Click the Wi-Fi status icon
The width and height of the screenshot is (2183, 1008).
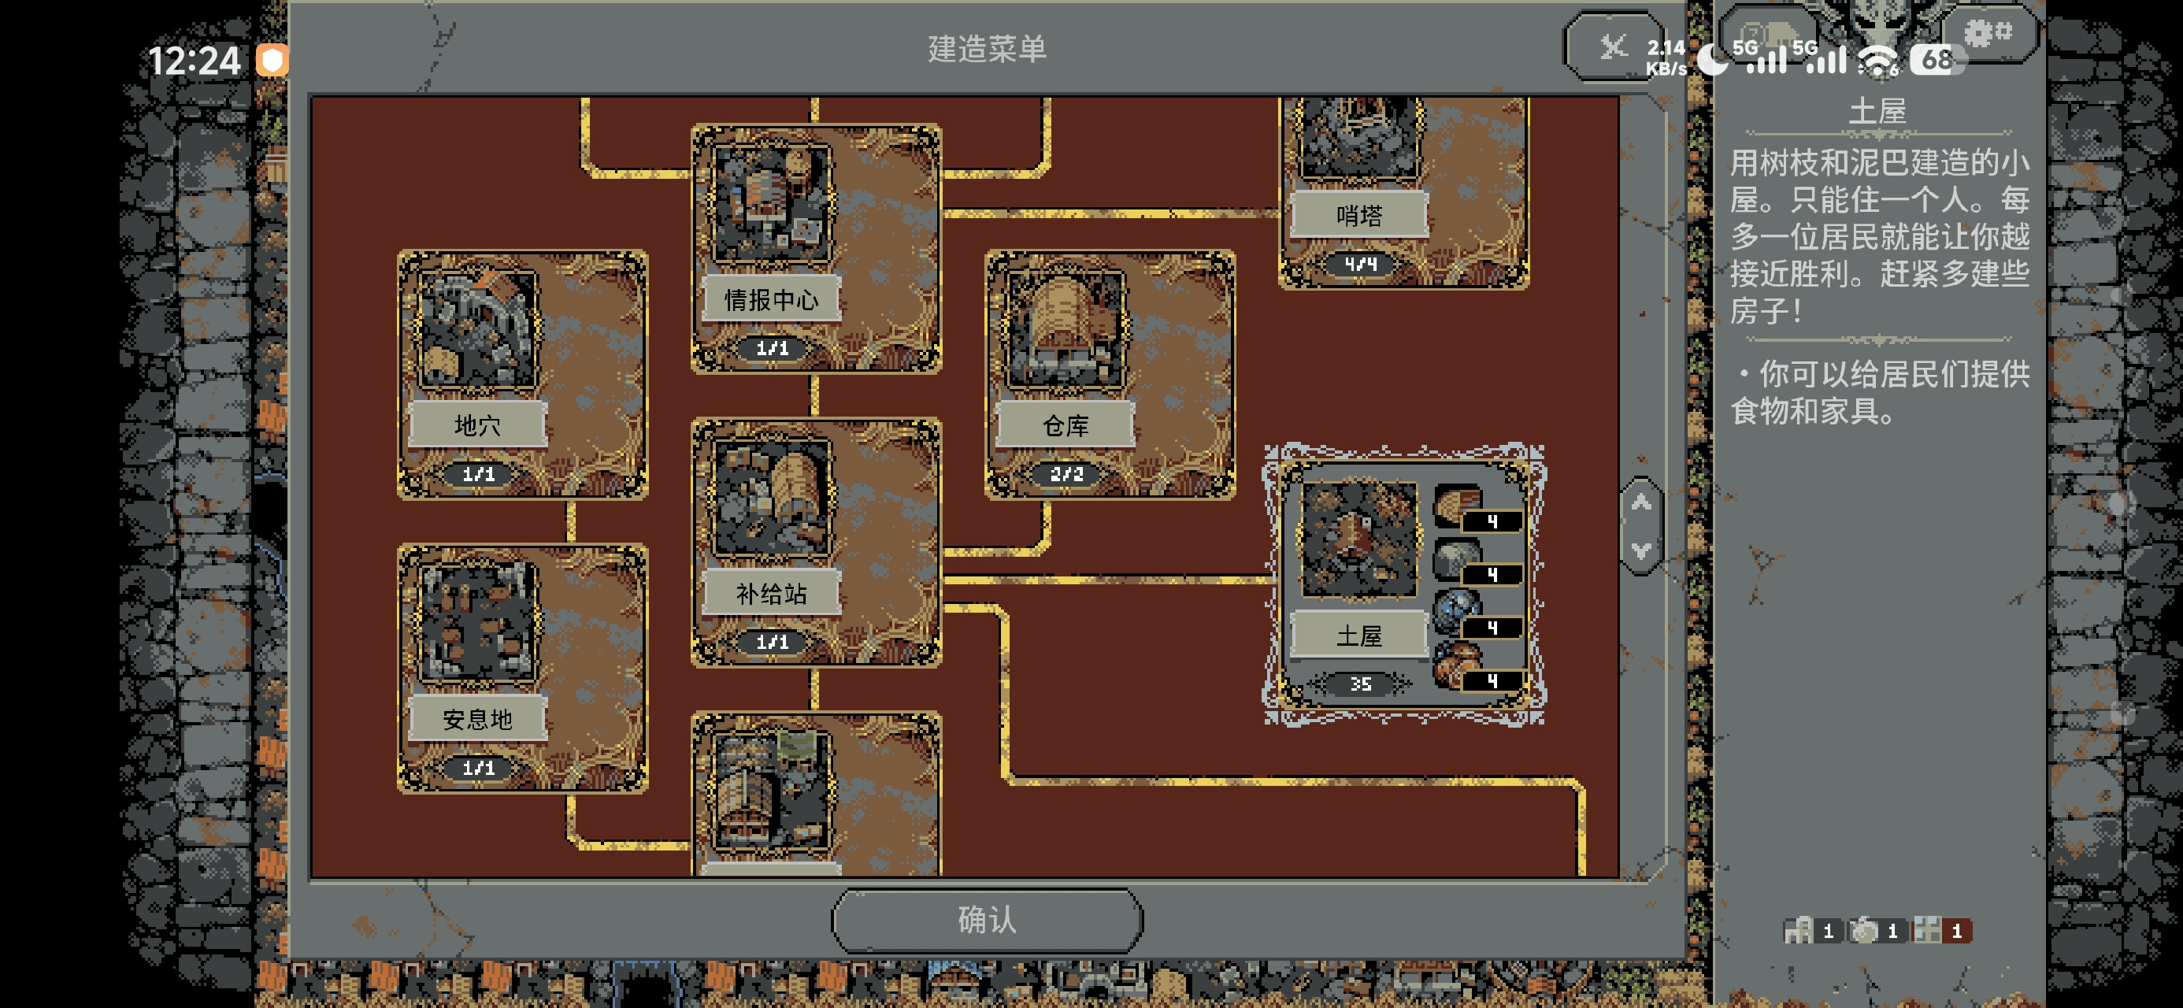pos(1877,61)
